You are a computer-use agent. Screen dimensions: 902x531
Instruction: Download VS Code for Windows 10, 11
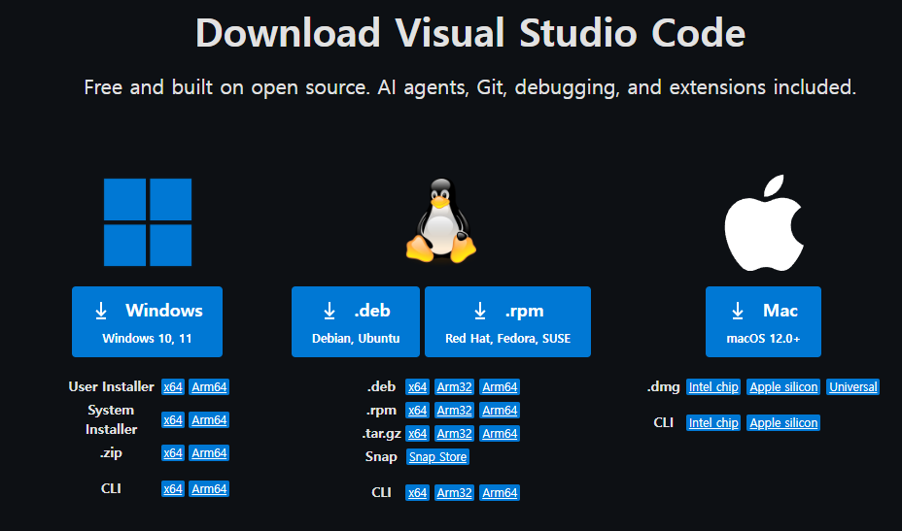click(x=148, y=322)
